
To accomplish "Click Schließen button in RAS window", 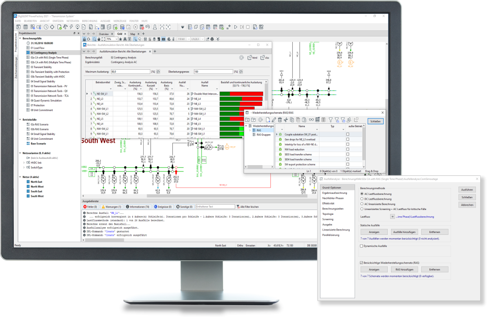I will tap(375, 121).
